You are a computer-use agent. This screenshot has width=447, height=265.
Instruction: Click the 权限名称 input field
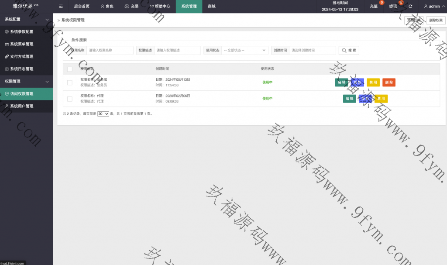click(110, 51)
